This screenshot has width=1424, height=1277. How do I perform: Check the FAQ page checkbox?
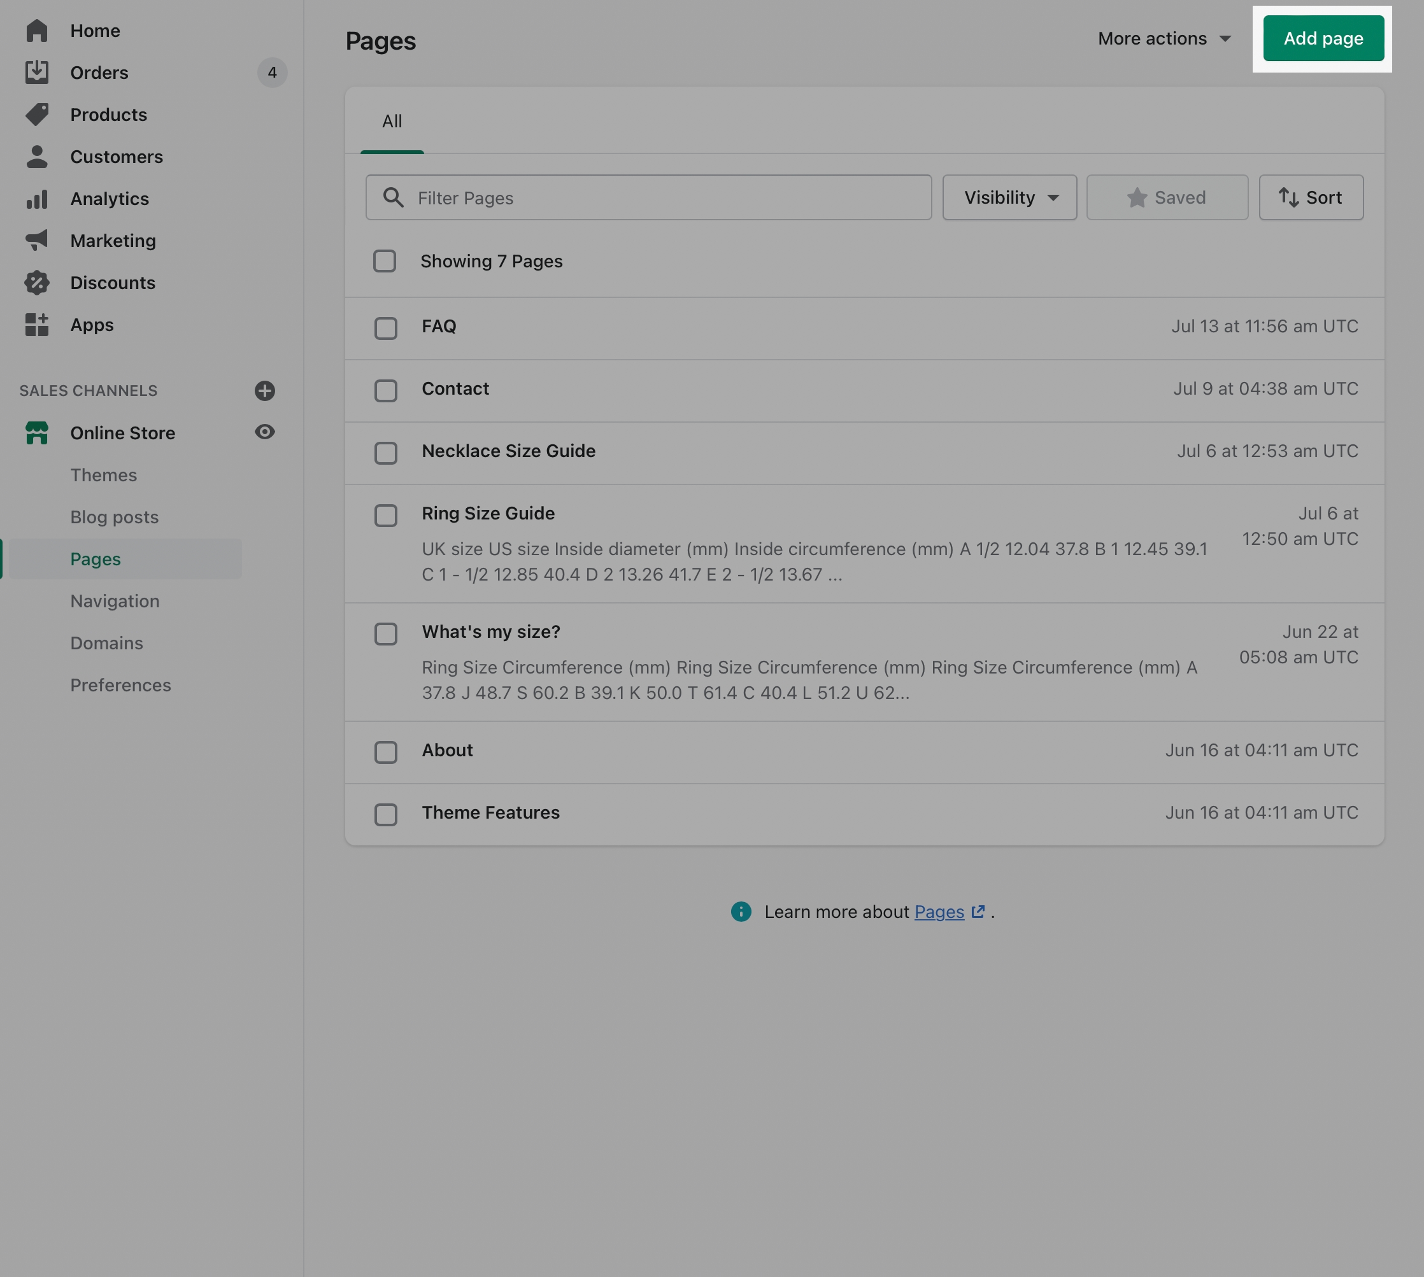(x=385, y=328)
